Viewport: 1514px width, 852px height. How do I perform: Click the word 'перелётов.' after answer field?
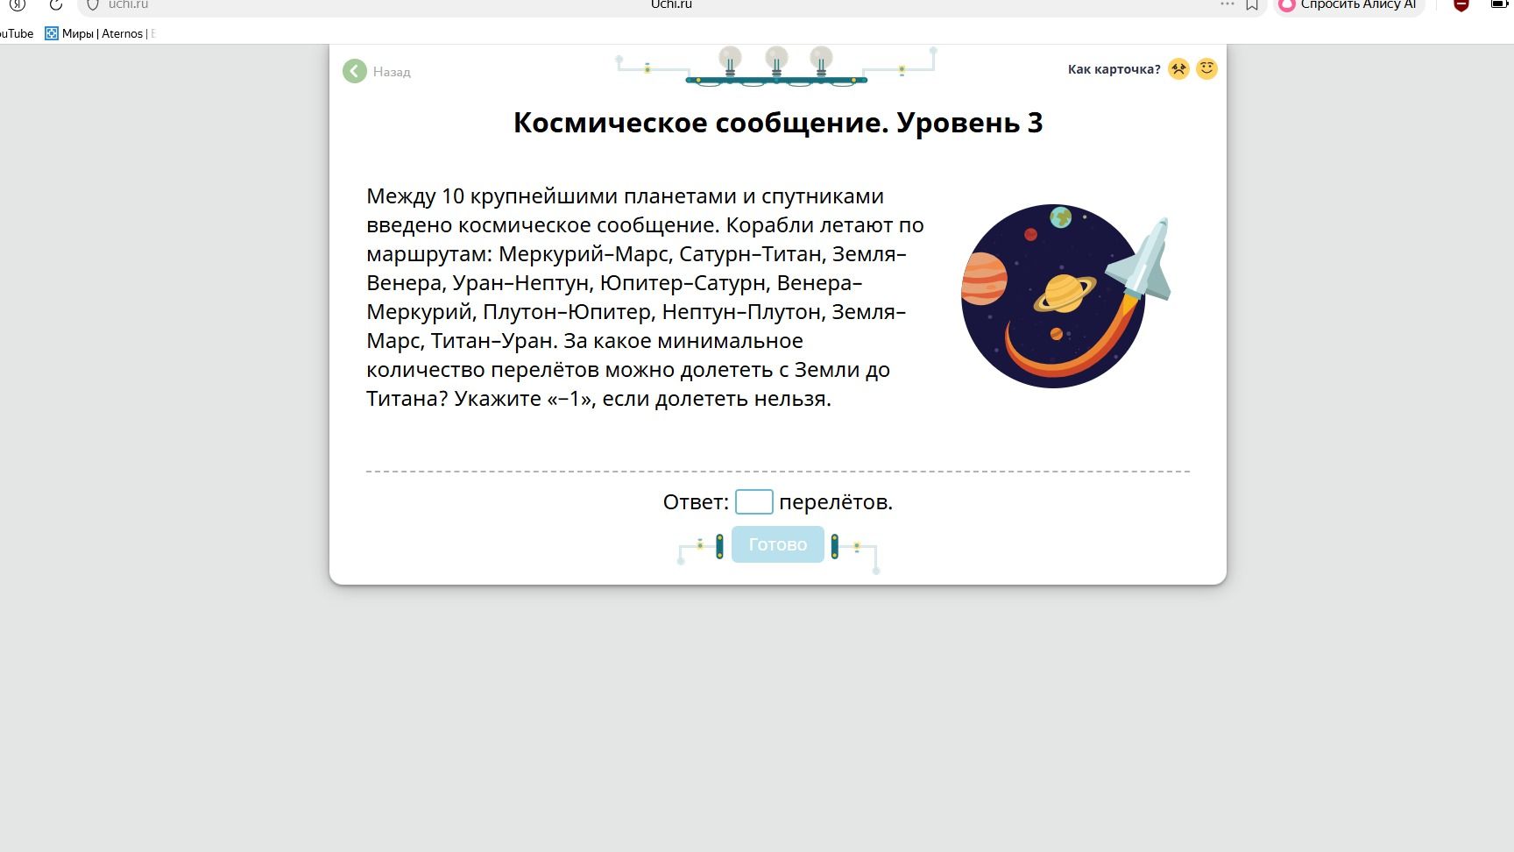[836, 502]
